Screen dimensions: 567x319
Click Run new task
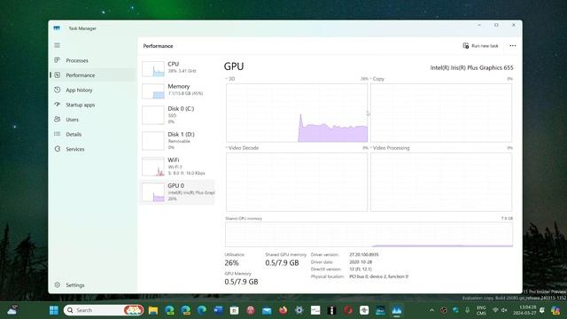[x=480, y=46]
